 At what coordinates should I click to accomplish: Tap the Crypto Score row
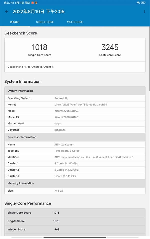[75, 221]
